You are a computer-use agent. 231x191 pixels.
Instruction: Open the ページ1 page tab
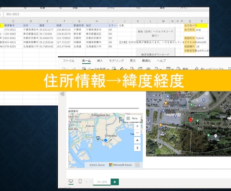coord(102,182)
